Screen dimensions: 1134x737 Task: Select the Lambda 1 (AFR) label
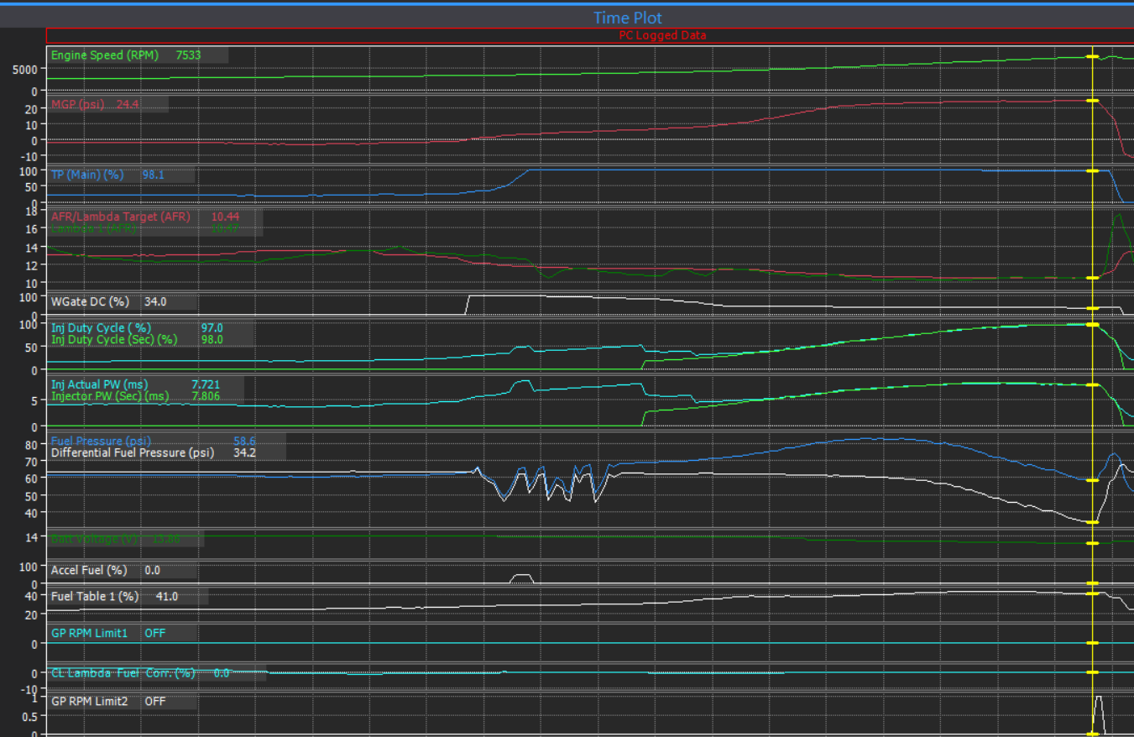coord(95,228)
